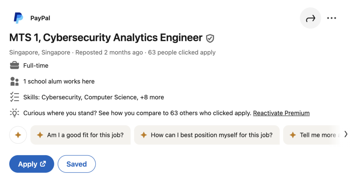
Task: Open the Reactivate Premium link
Action: pos(281,113)
